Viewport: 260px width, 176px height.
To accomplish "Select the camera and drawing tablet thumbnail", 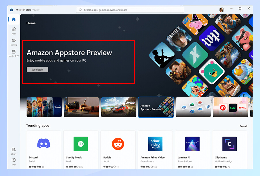I will point(81,107).
